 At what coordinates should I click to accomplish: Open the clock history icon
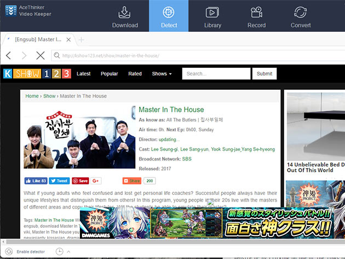[x=59, y=251]
